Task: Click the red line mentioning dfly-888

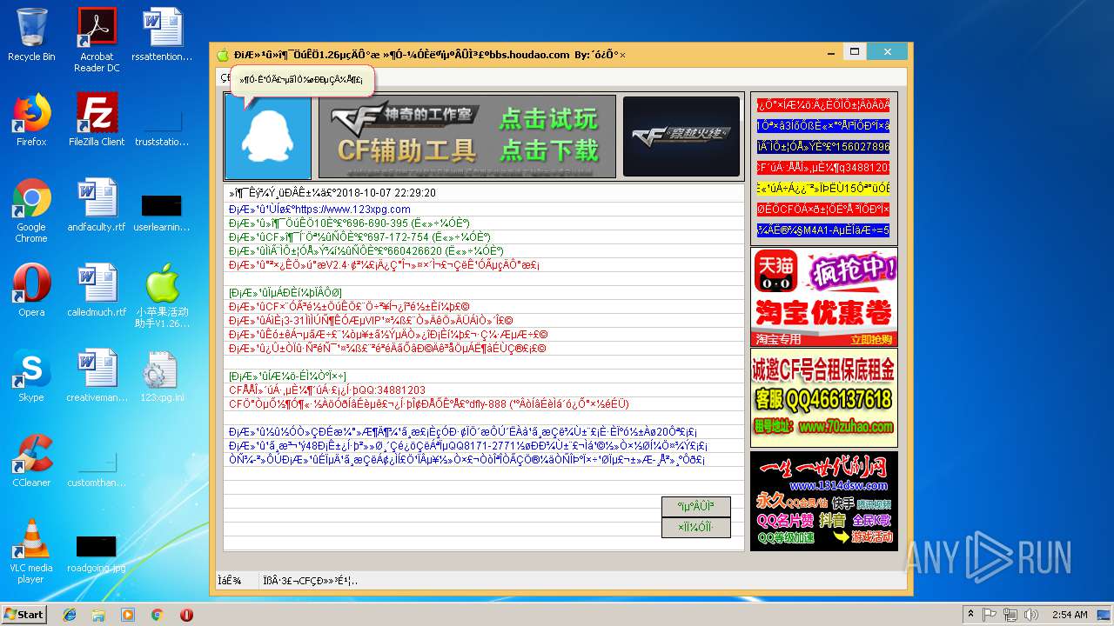Action: click(428, 404)
